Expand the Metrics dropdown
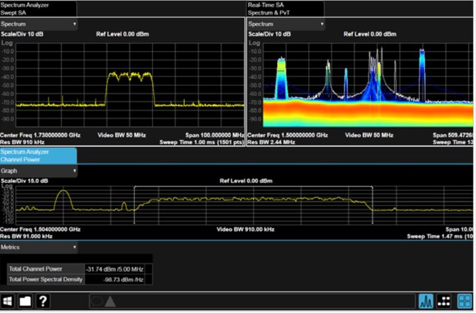The width and height of the screenshot is (476, 313). click(39, 247)
